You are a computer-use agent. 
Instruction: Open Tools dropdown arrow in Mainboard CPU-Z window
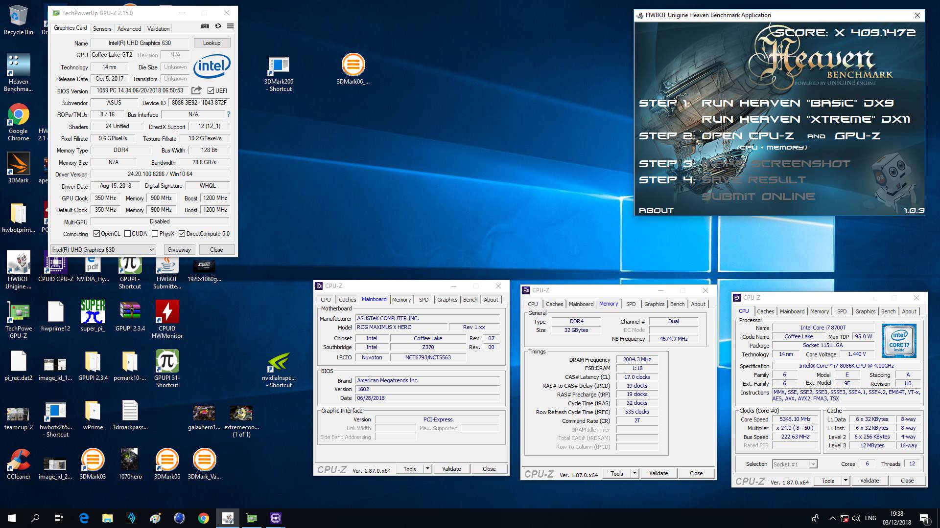(427, 469)
